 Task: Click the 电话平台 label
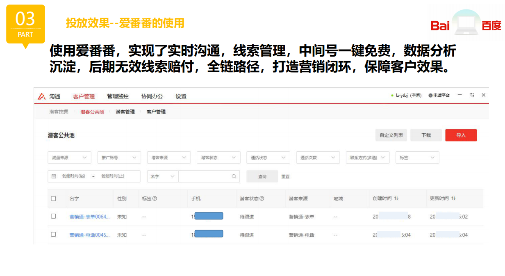tap(441, 95)
